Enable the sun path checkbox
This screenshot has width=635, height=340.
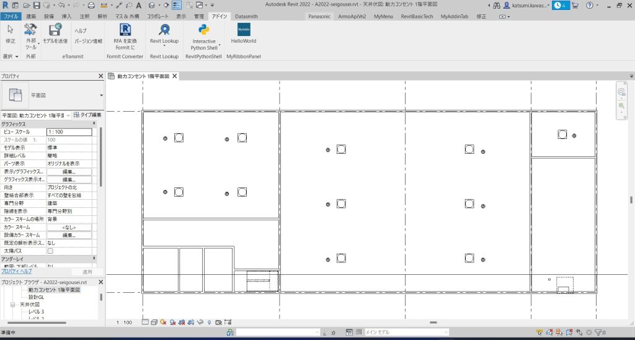(51, 251)
